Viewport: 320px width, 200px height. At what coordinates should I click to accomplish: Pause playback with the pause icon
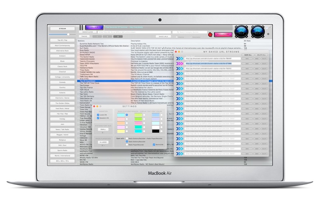tap(81, 28)
